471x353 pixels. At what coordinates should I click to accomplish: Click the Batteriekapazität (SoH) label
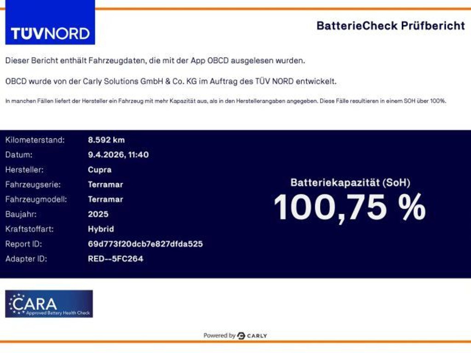(350, 182)
